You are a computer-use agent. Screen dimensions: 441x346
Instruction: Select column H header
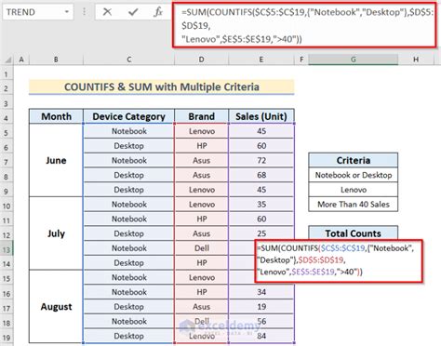[x=416, y=60]
